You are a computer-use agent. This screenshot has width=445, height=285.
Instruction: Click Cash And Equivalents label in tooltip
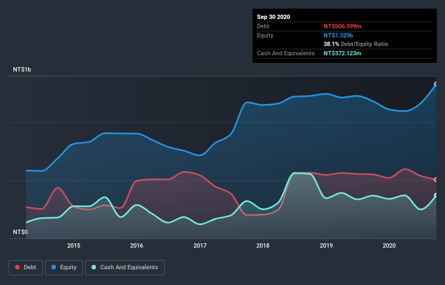click(286, 53)
